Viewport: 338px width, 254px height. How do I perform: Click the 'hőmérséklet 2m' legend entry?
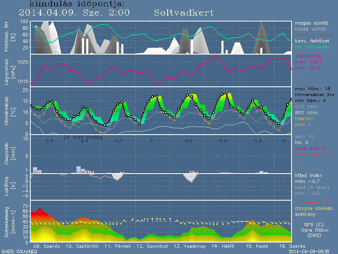click(x=315, y=96)
